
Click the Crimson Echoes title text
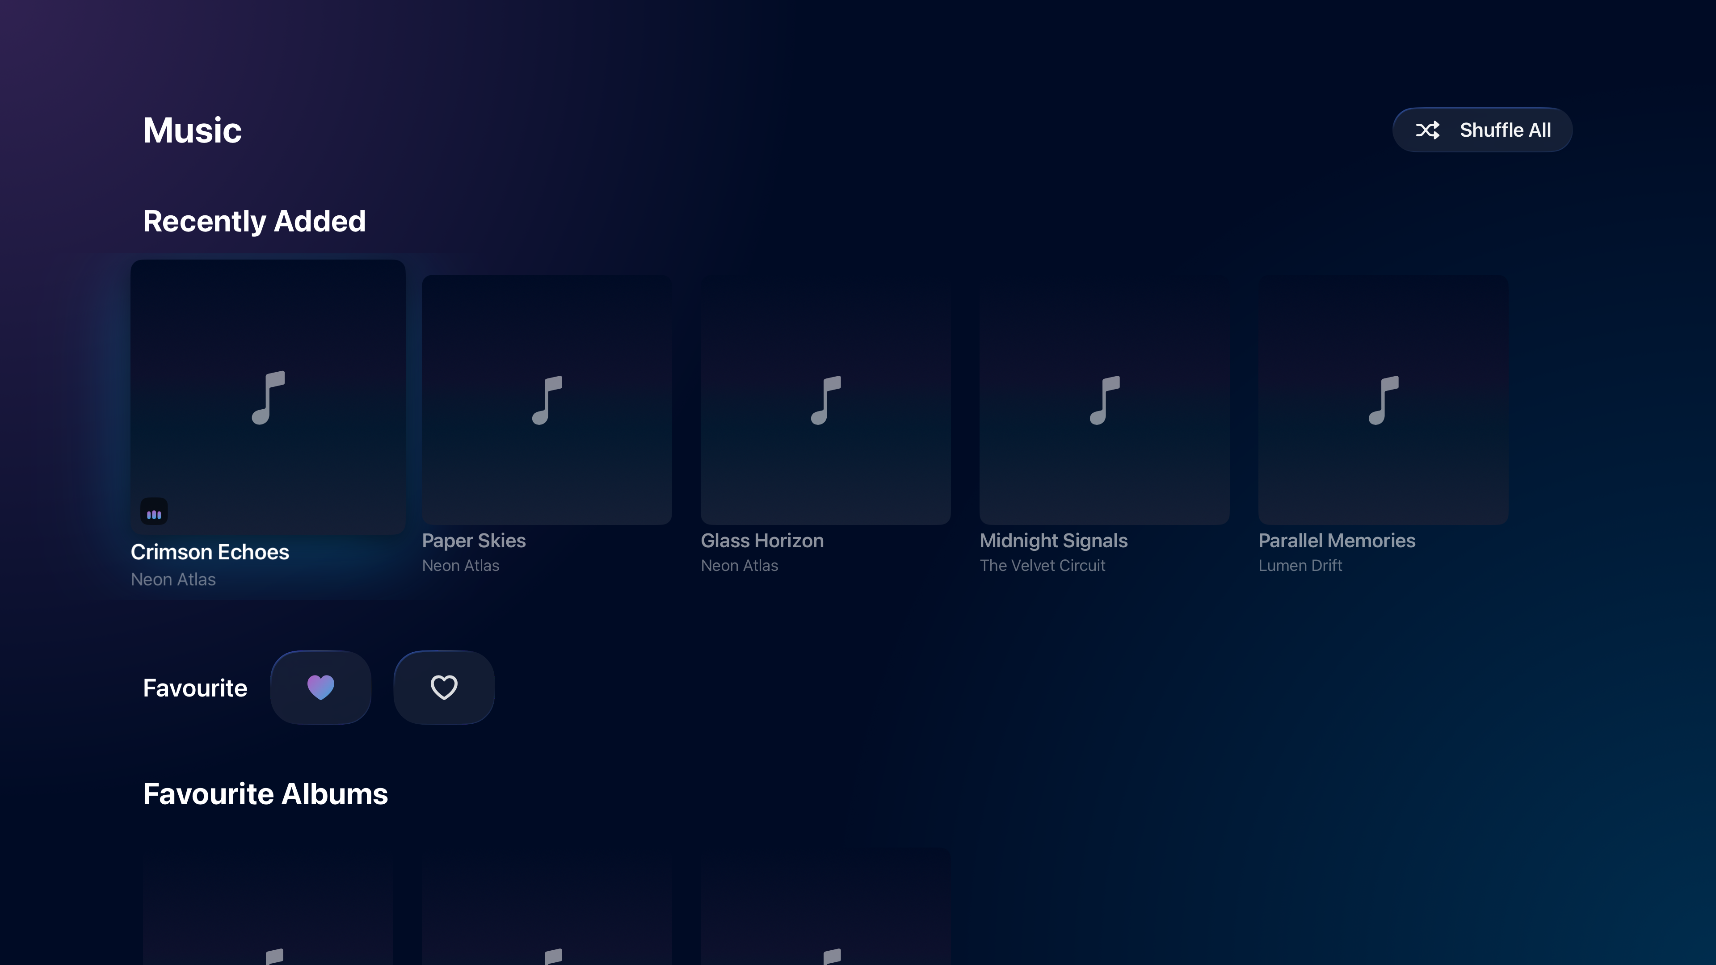[x=210, y=552]
